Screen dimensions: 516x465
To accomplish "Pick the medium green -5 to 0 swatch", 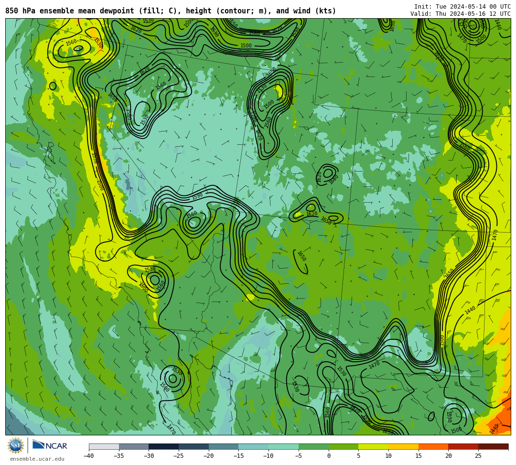I will [313, 446].
